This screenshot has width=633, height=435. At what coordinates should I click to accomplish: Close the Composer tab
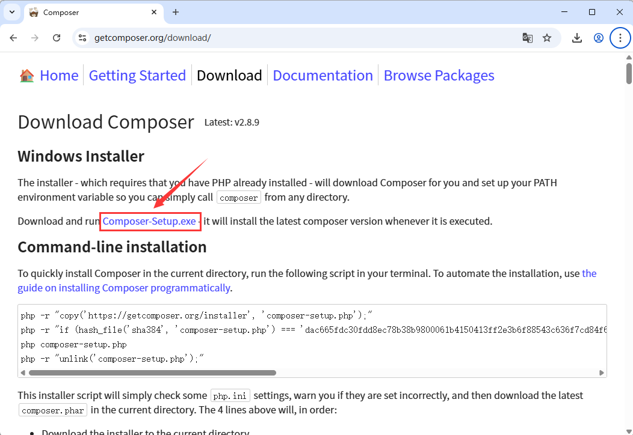(154, 12)
